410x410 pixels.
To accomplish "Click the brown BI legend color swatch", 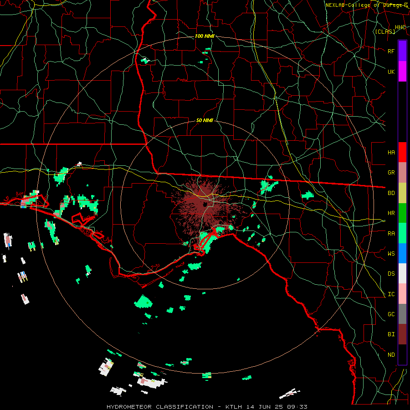I will pos(402,334).
